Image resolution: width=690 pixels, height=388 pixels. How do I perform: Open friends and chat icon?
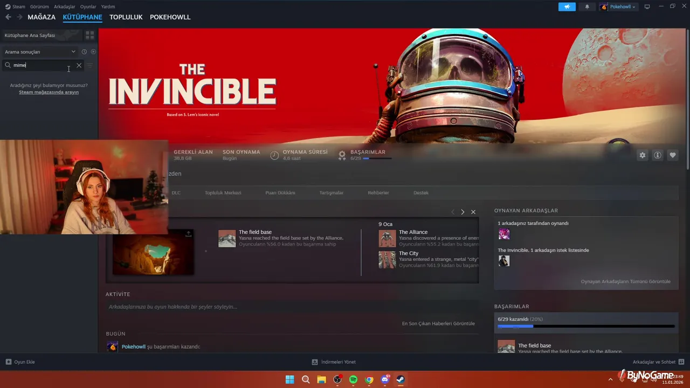click(681, 362)
